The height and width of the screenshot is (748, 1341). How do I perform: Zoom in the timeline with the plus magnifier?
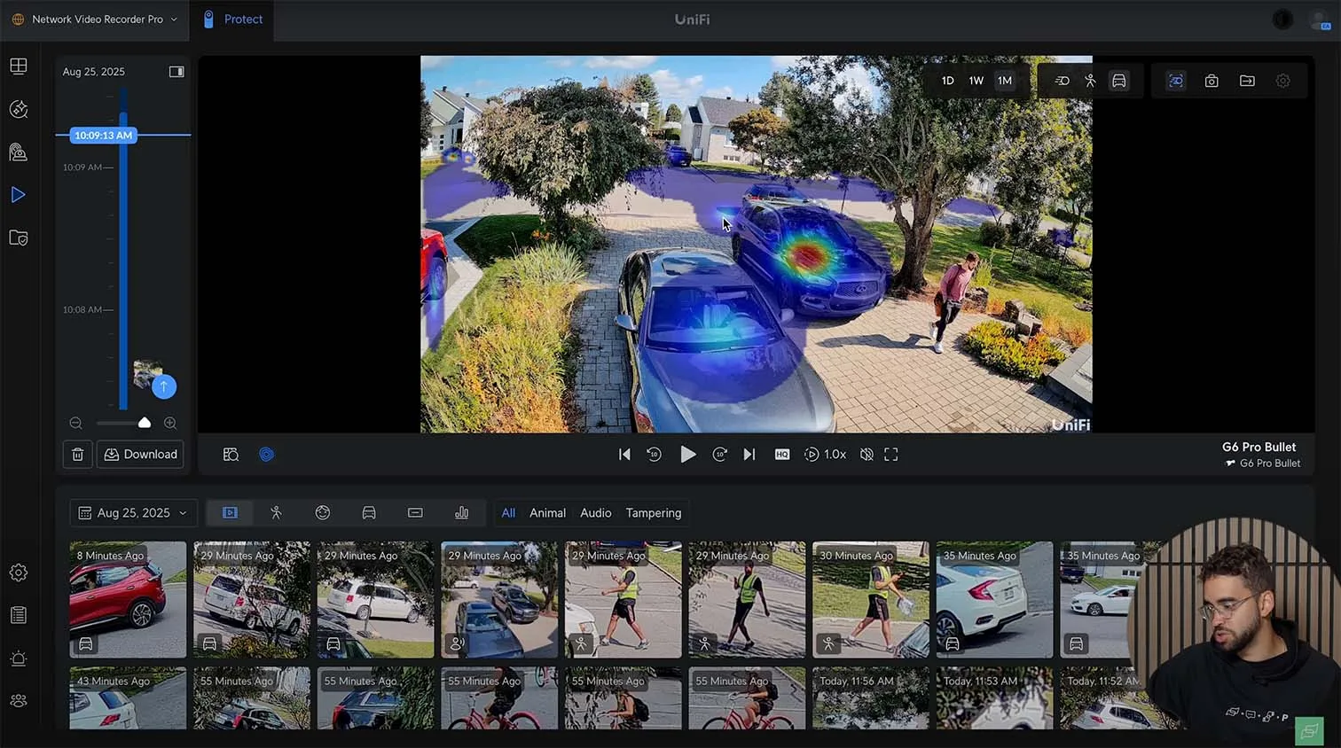click(170, 424)
